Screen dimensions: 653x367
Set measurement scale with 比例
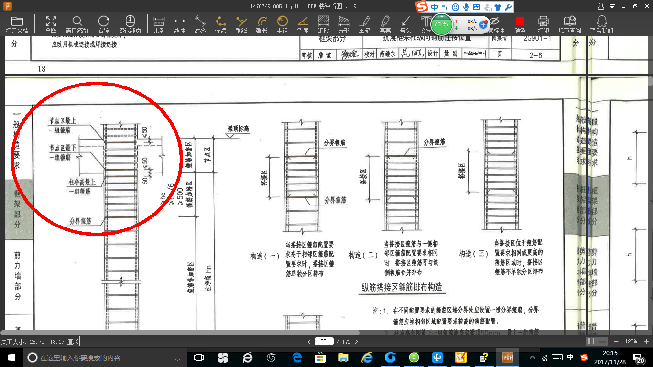(159, 24)
